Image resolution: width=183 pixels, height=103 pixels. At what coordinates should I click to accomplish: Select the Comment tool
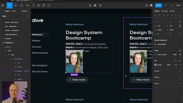tap(49, 5)
